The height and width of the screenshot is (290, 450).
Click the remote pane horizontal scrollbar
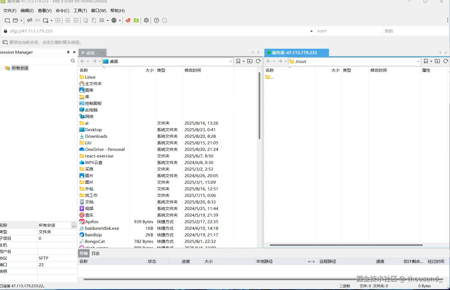(x=346, y=245)
